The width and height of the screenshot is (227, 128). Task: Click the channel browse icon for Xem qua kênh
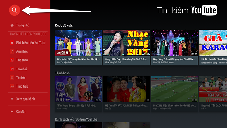tap(12, 99)
